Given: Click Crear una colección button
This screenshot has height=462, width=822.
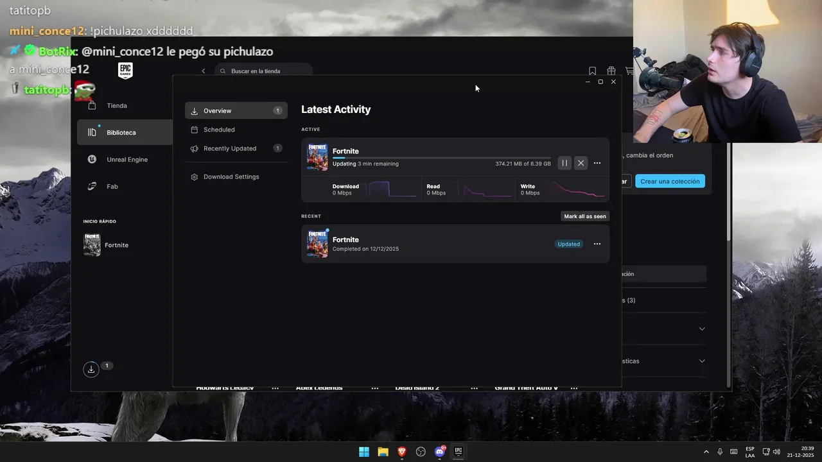Looking at the screenshot, I should pyautogui.click(x=670, y=181).
